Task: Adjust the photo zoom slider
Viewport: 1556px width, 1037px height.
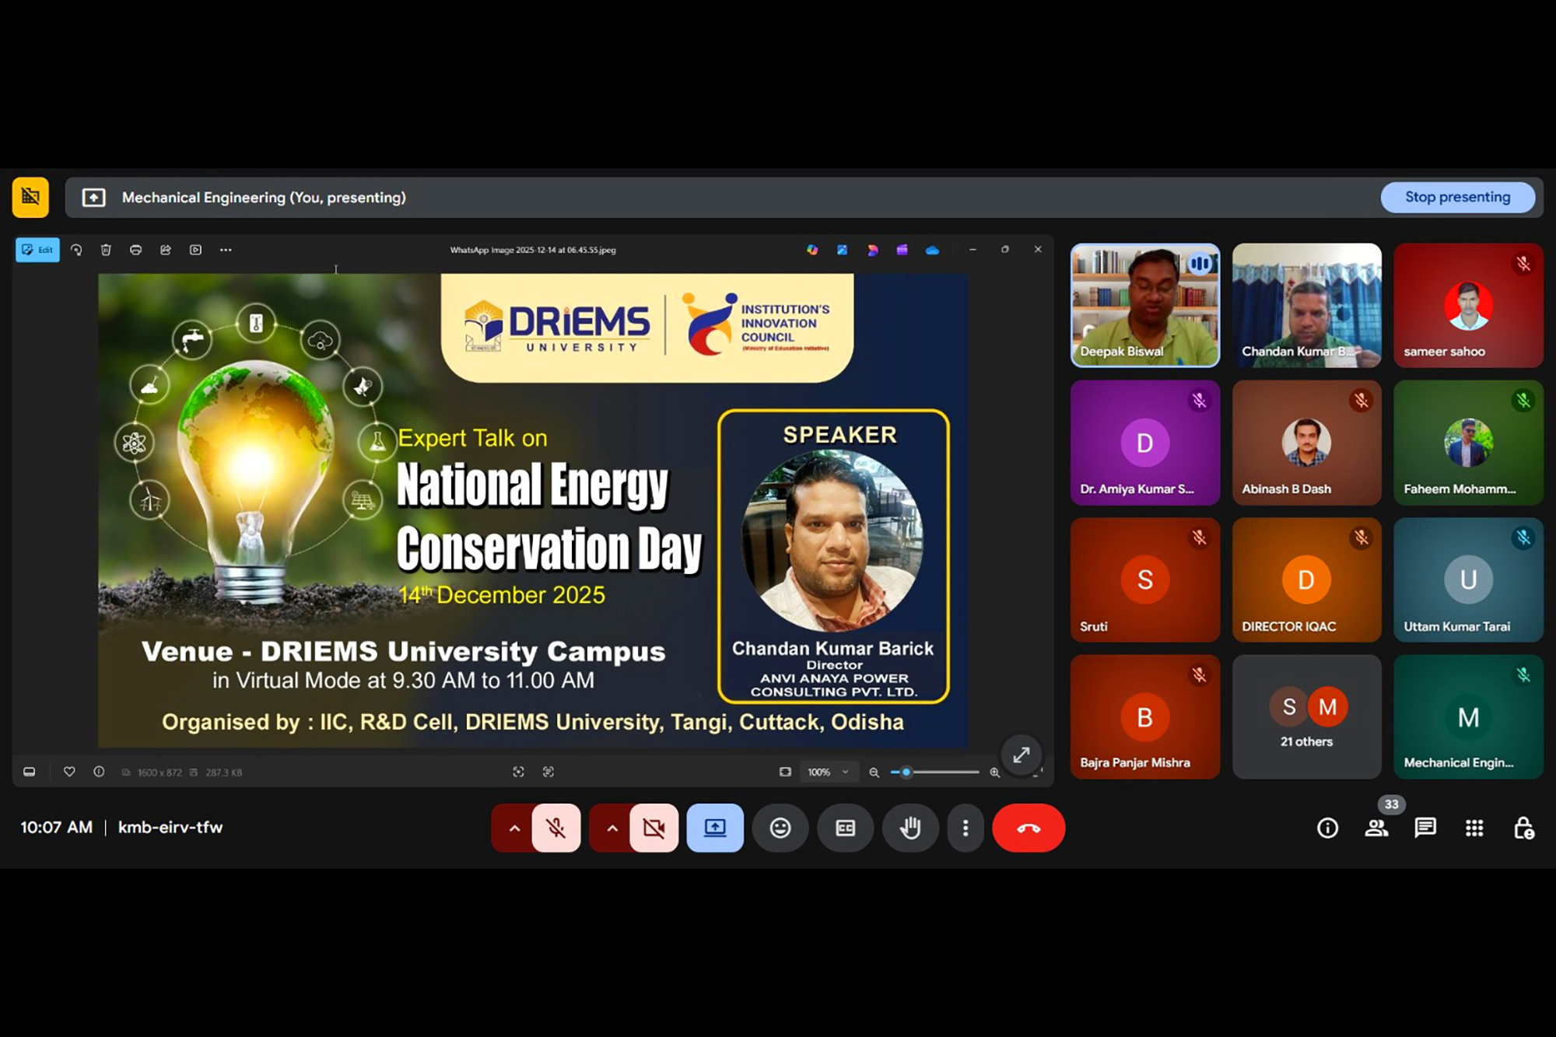Action: click(x=906, y=772)
